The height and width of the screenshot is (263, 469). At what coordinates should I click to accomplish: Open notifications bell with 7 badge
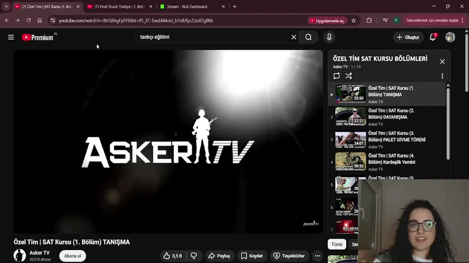(x=433, y=37)
